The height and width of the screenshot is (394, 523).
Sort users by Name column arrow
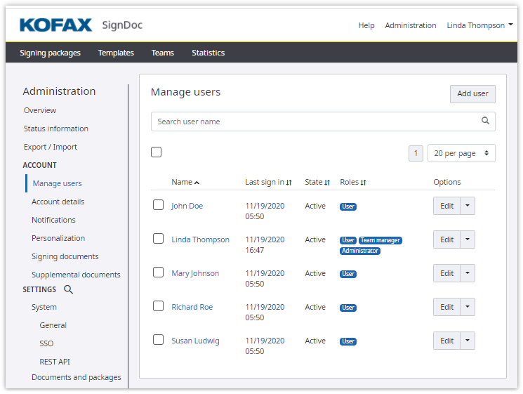click(x=197, y=183)
